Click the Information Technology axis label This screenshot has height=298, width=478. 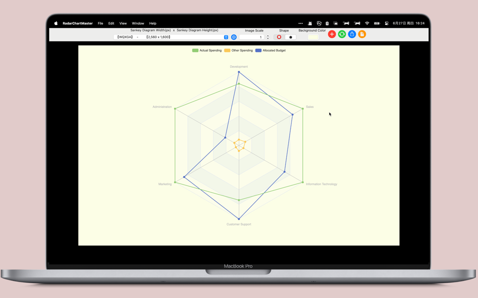pos(322,184)
